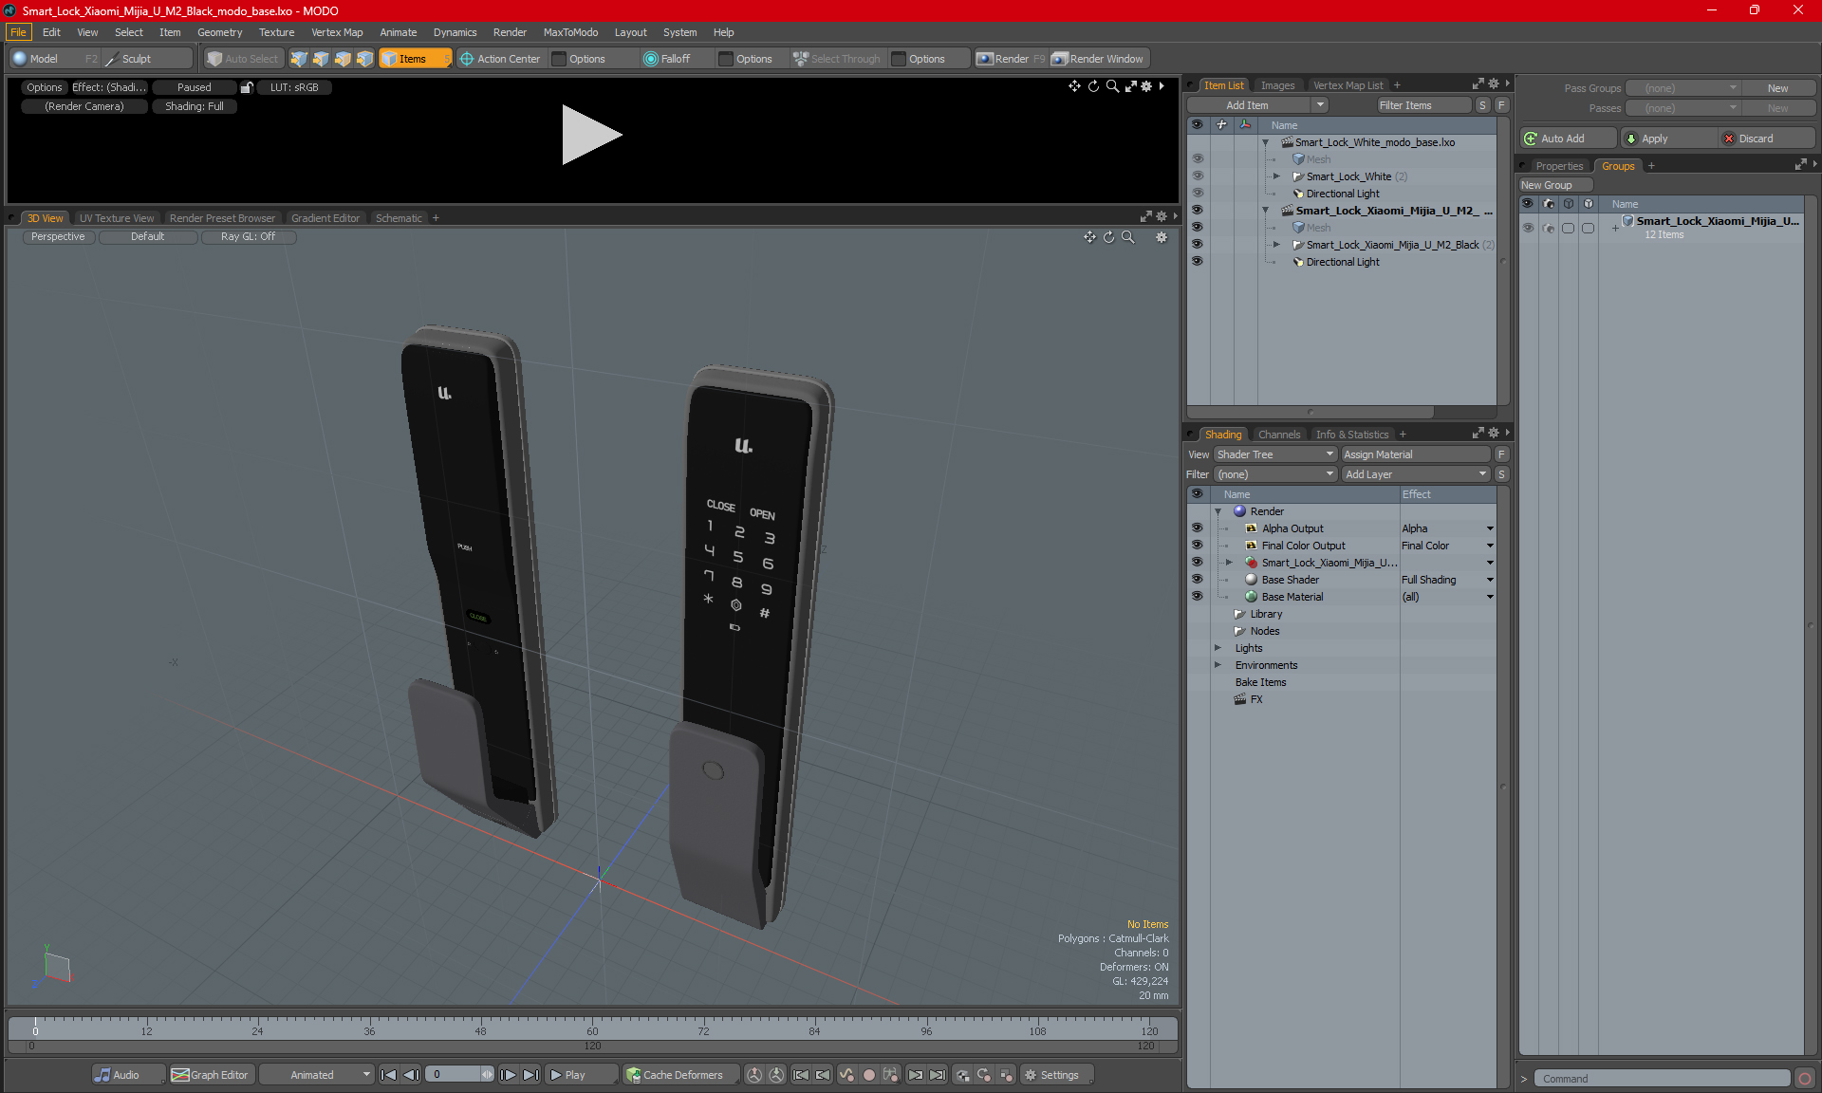Select the Falloff tool icon

tap(650, 59)
